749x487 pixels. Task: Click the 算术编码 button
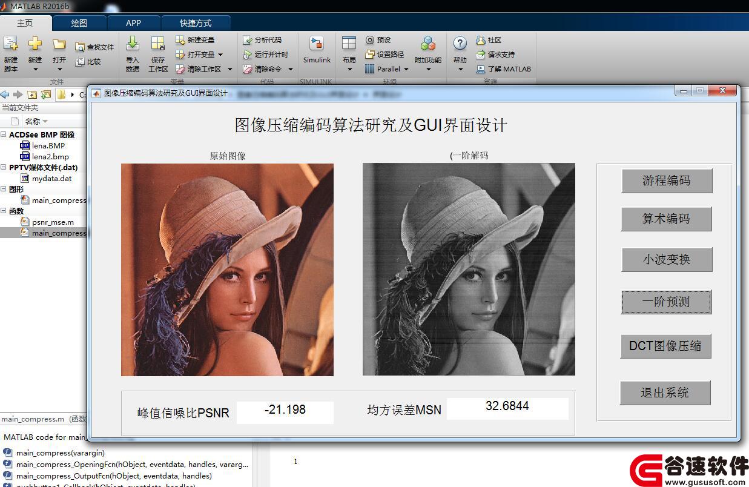tap(666, 219)
